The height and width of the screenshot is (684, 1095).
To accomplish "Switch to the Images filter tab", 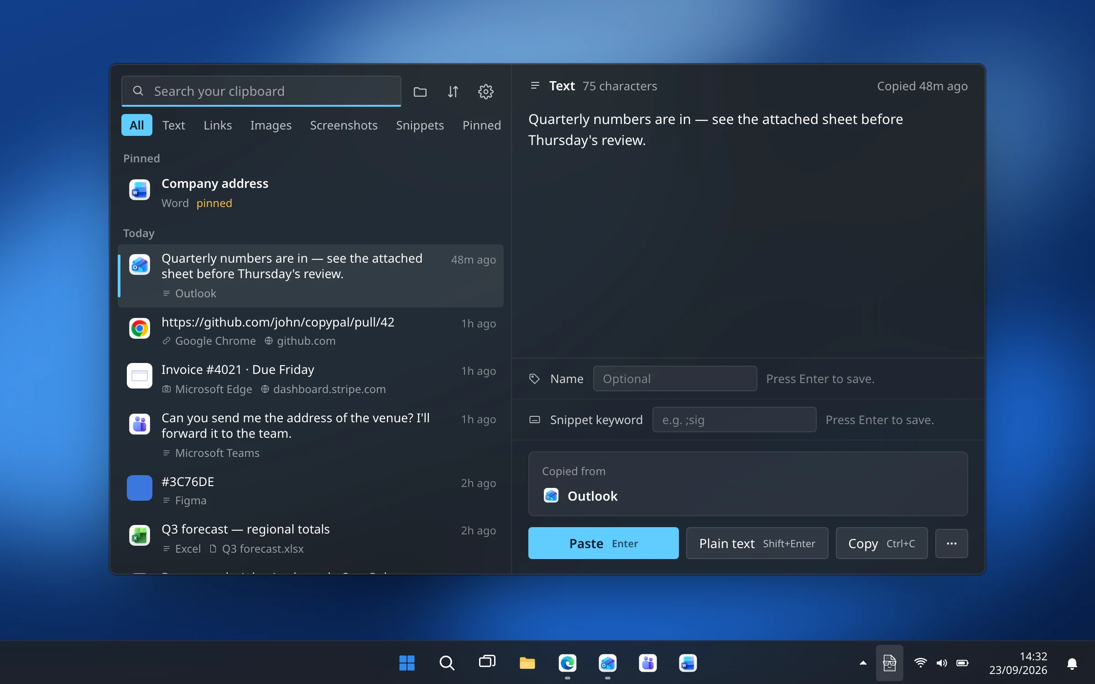I will (271, 125).
